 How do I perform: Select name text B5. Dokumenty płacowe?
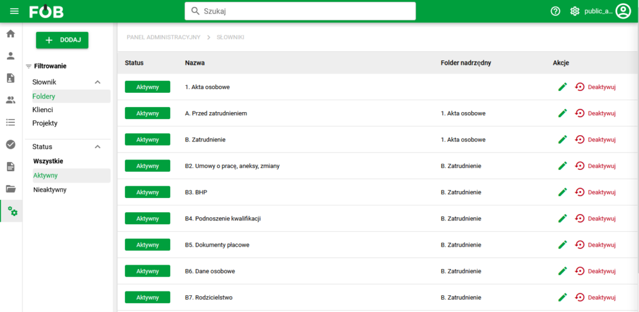click(217, 245)
